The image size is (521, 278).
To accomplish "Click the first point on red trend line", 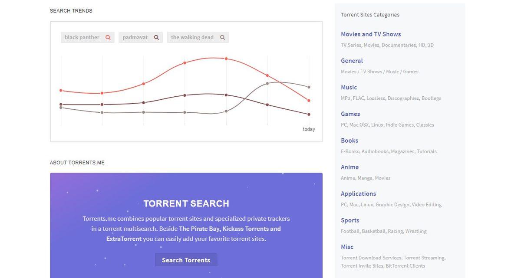I will (x=61, y=90).
